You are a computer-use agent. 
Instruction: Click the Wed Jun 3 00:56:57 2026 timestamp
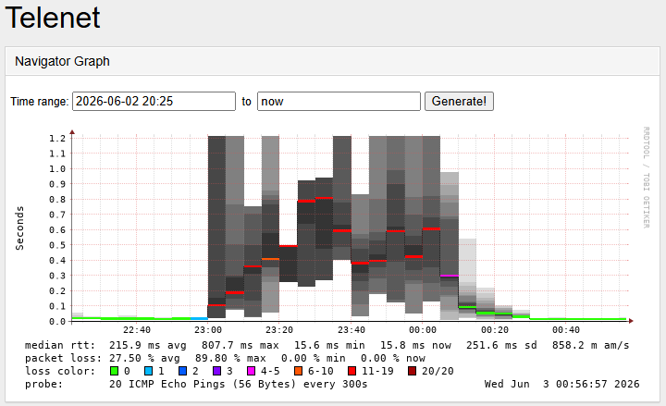pyautogui.click(x=562, y=384)
